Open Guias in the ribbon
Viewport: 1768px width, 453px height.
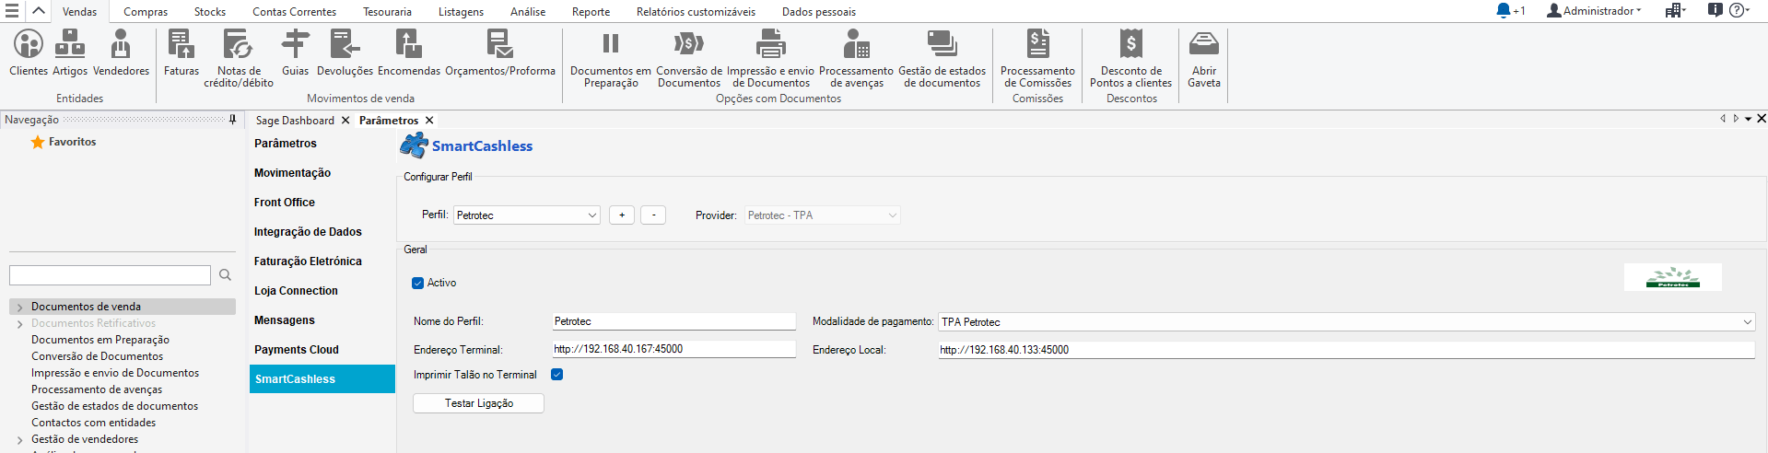point(295,53)
